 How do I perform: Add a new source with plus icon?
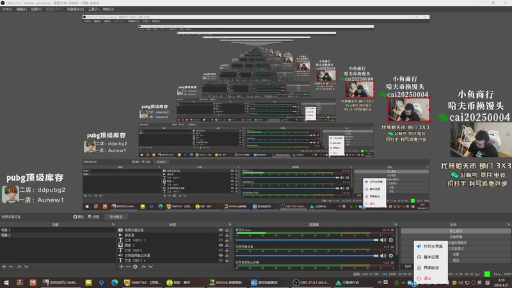pyautogui.click(x=121, y=267)
